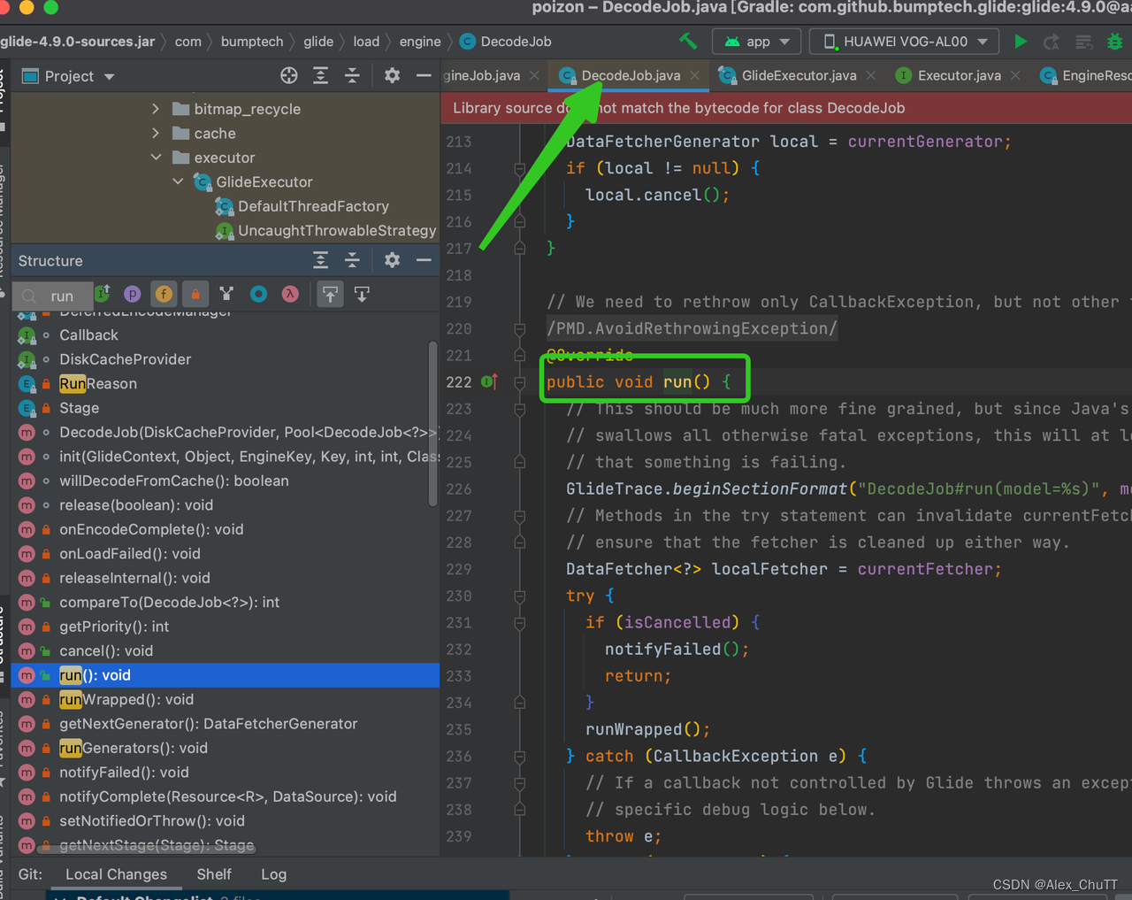Click the engine breadcrumb
Viewport: 1132px width, 900px height.
pos(420,42)
